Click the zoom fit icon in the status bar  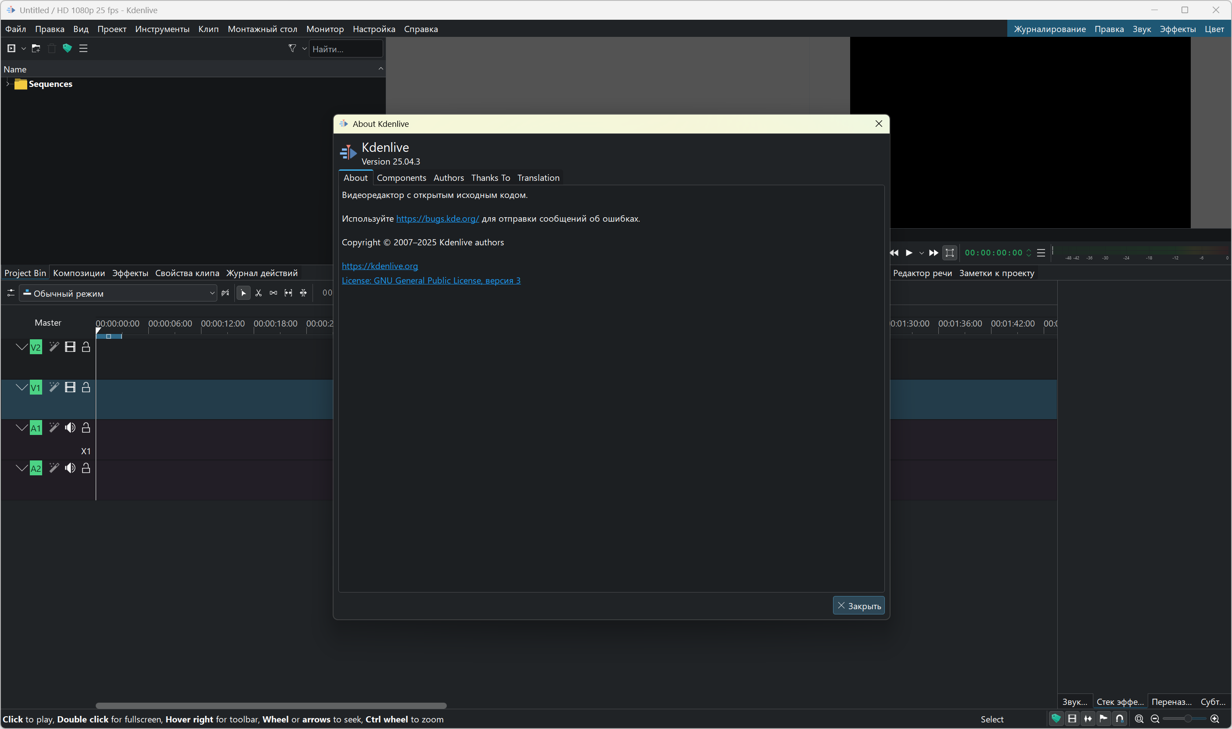click(1139, 719)
